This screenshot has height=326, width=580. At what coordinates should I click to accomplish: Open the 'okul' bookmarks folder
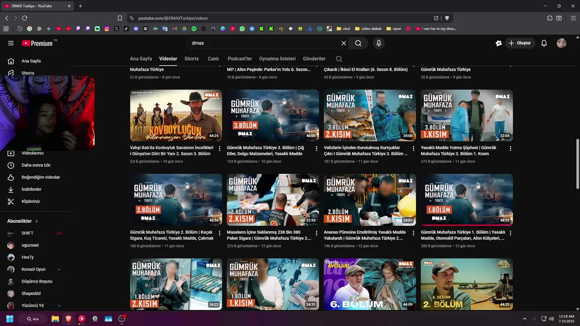(343, 29)
